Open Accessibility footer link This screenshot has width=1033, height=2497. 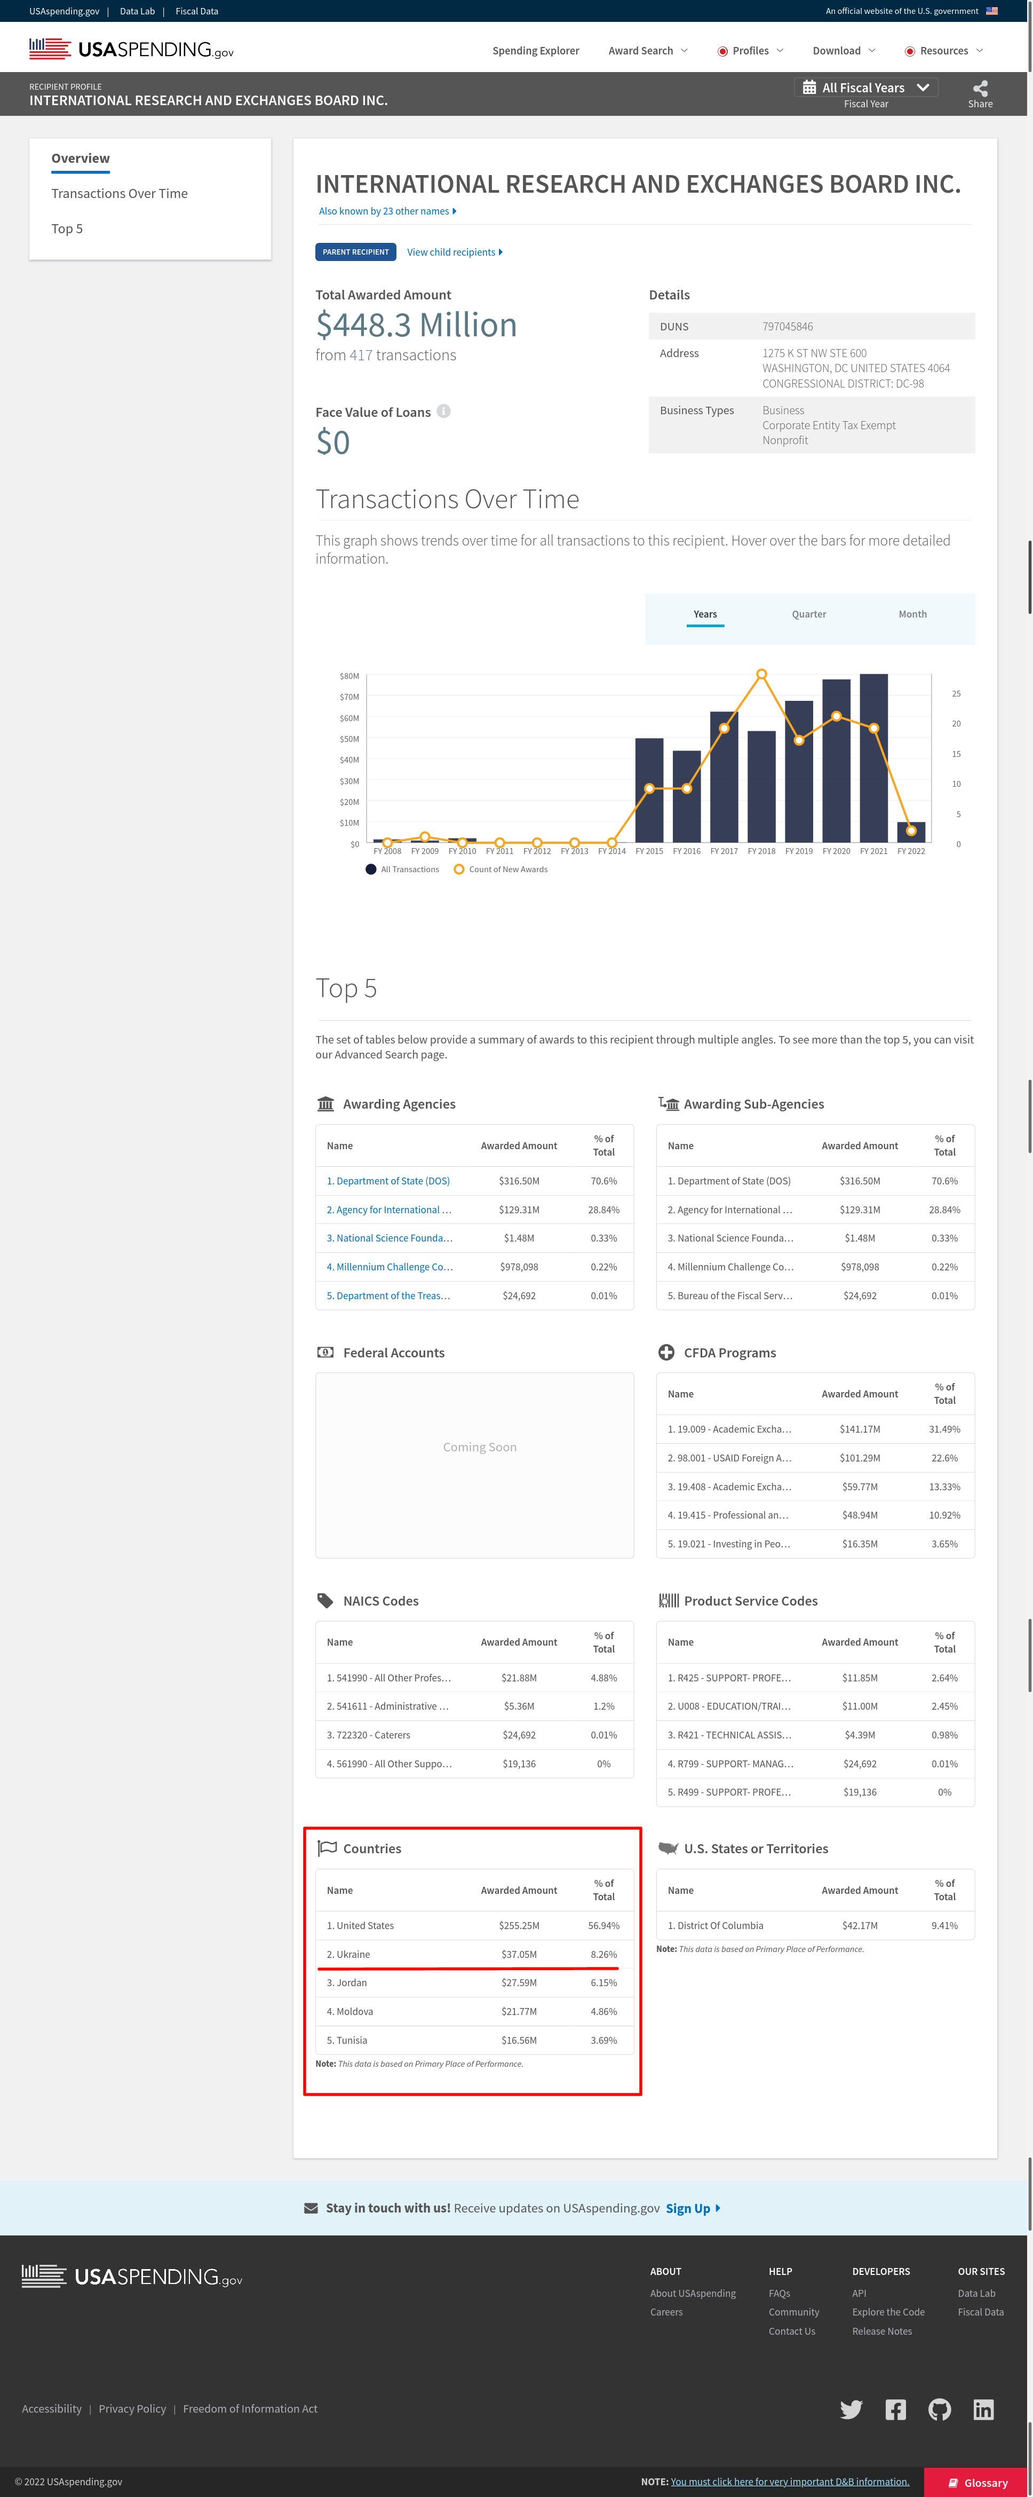click(51, 2408)
